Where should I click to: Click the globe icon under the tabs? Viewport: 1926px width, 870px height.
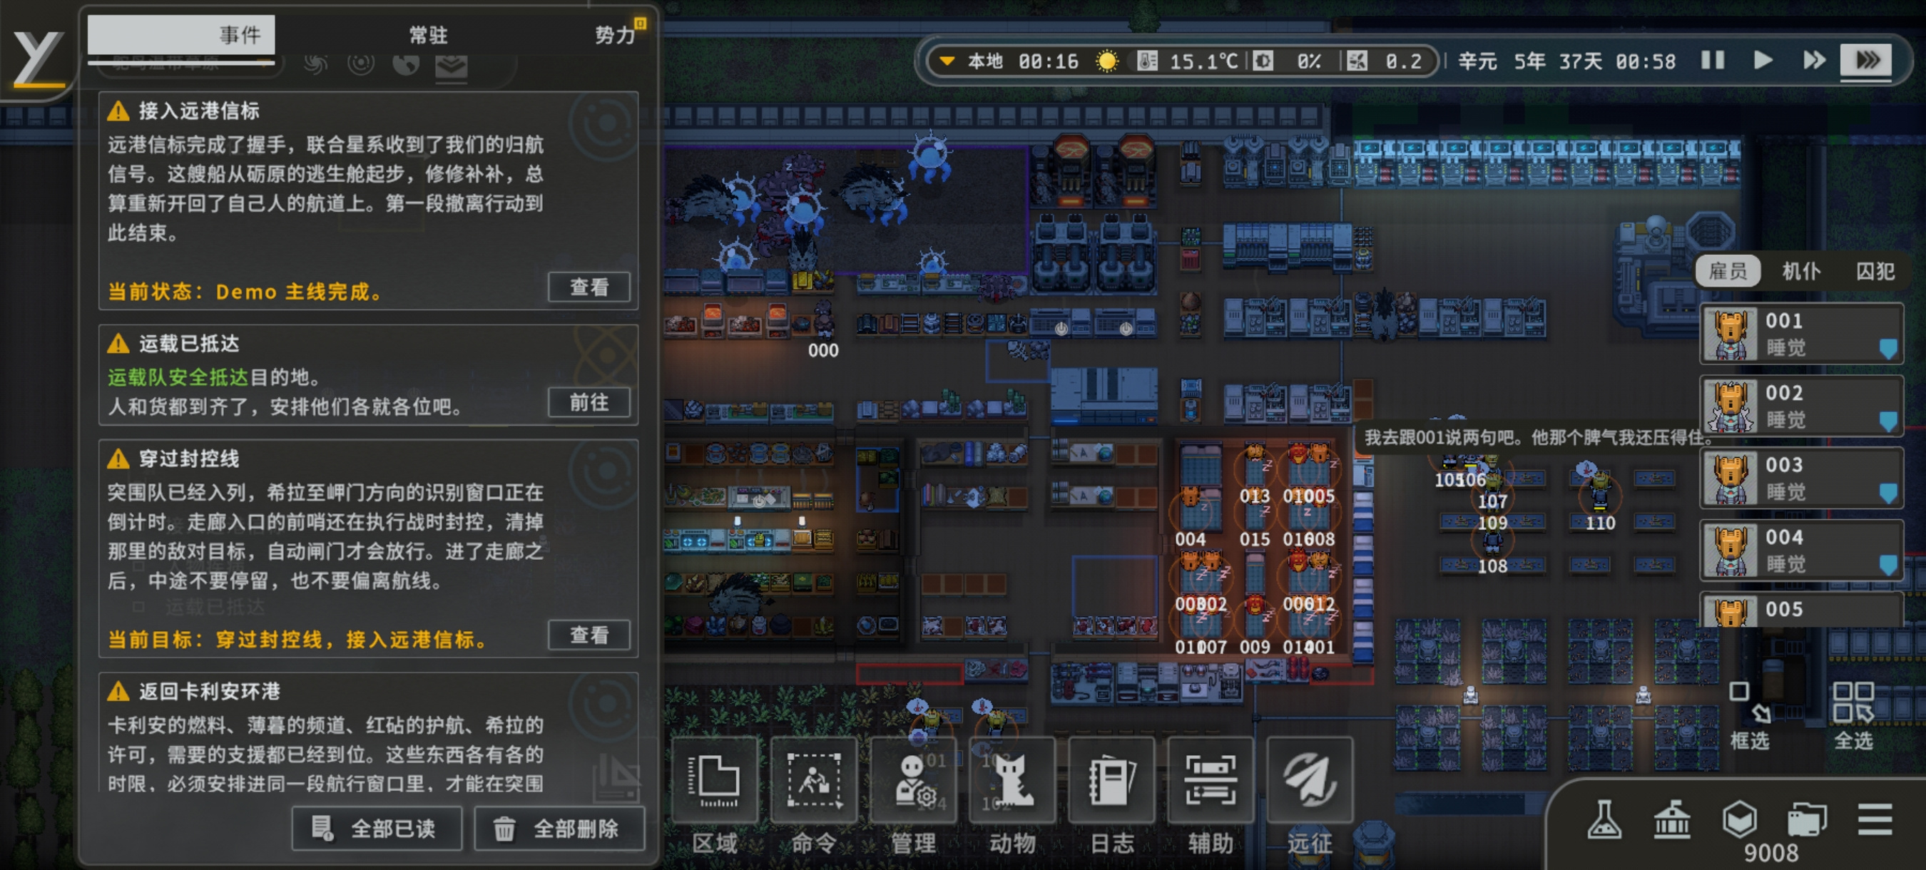click(x=406, y=65)
